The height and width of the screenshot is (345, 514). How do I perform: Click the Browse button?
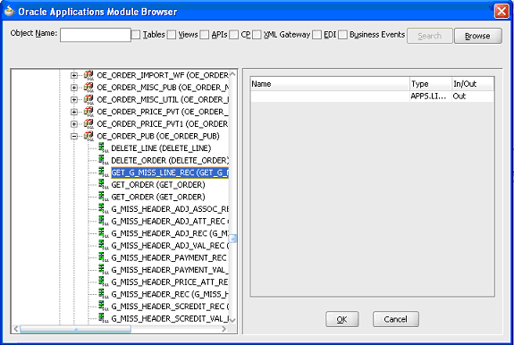coord(478,36)
